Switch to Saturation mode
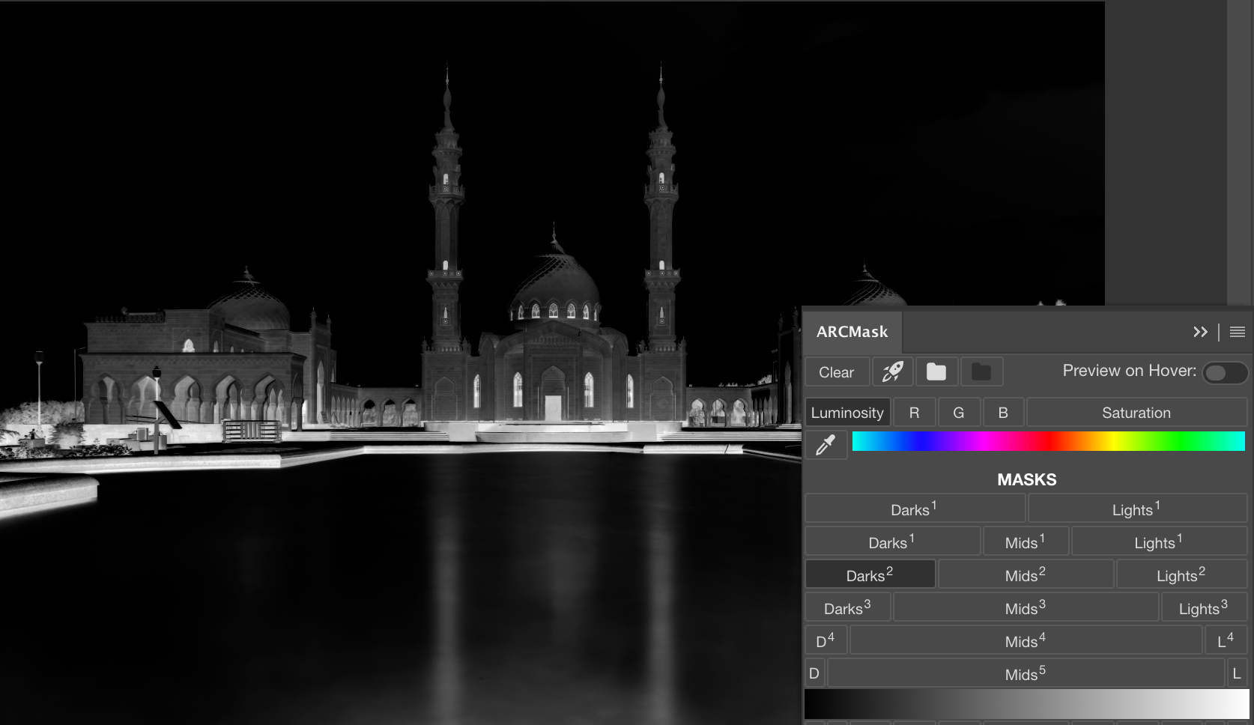 pos(1136,412)
